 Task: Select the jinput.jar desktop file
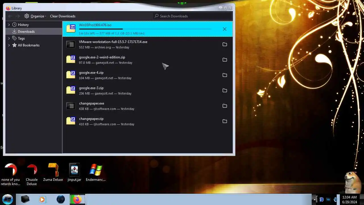click(74, 172)
